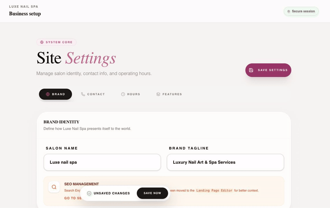Switch to the Contact tab
The width and height of the screenshot is (330, 208).
(x=93, y=94)
